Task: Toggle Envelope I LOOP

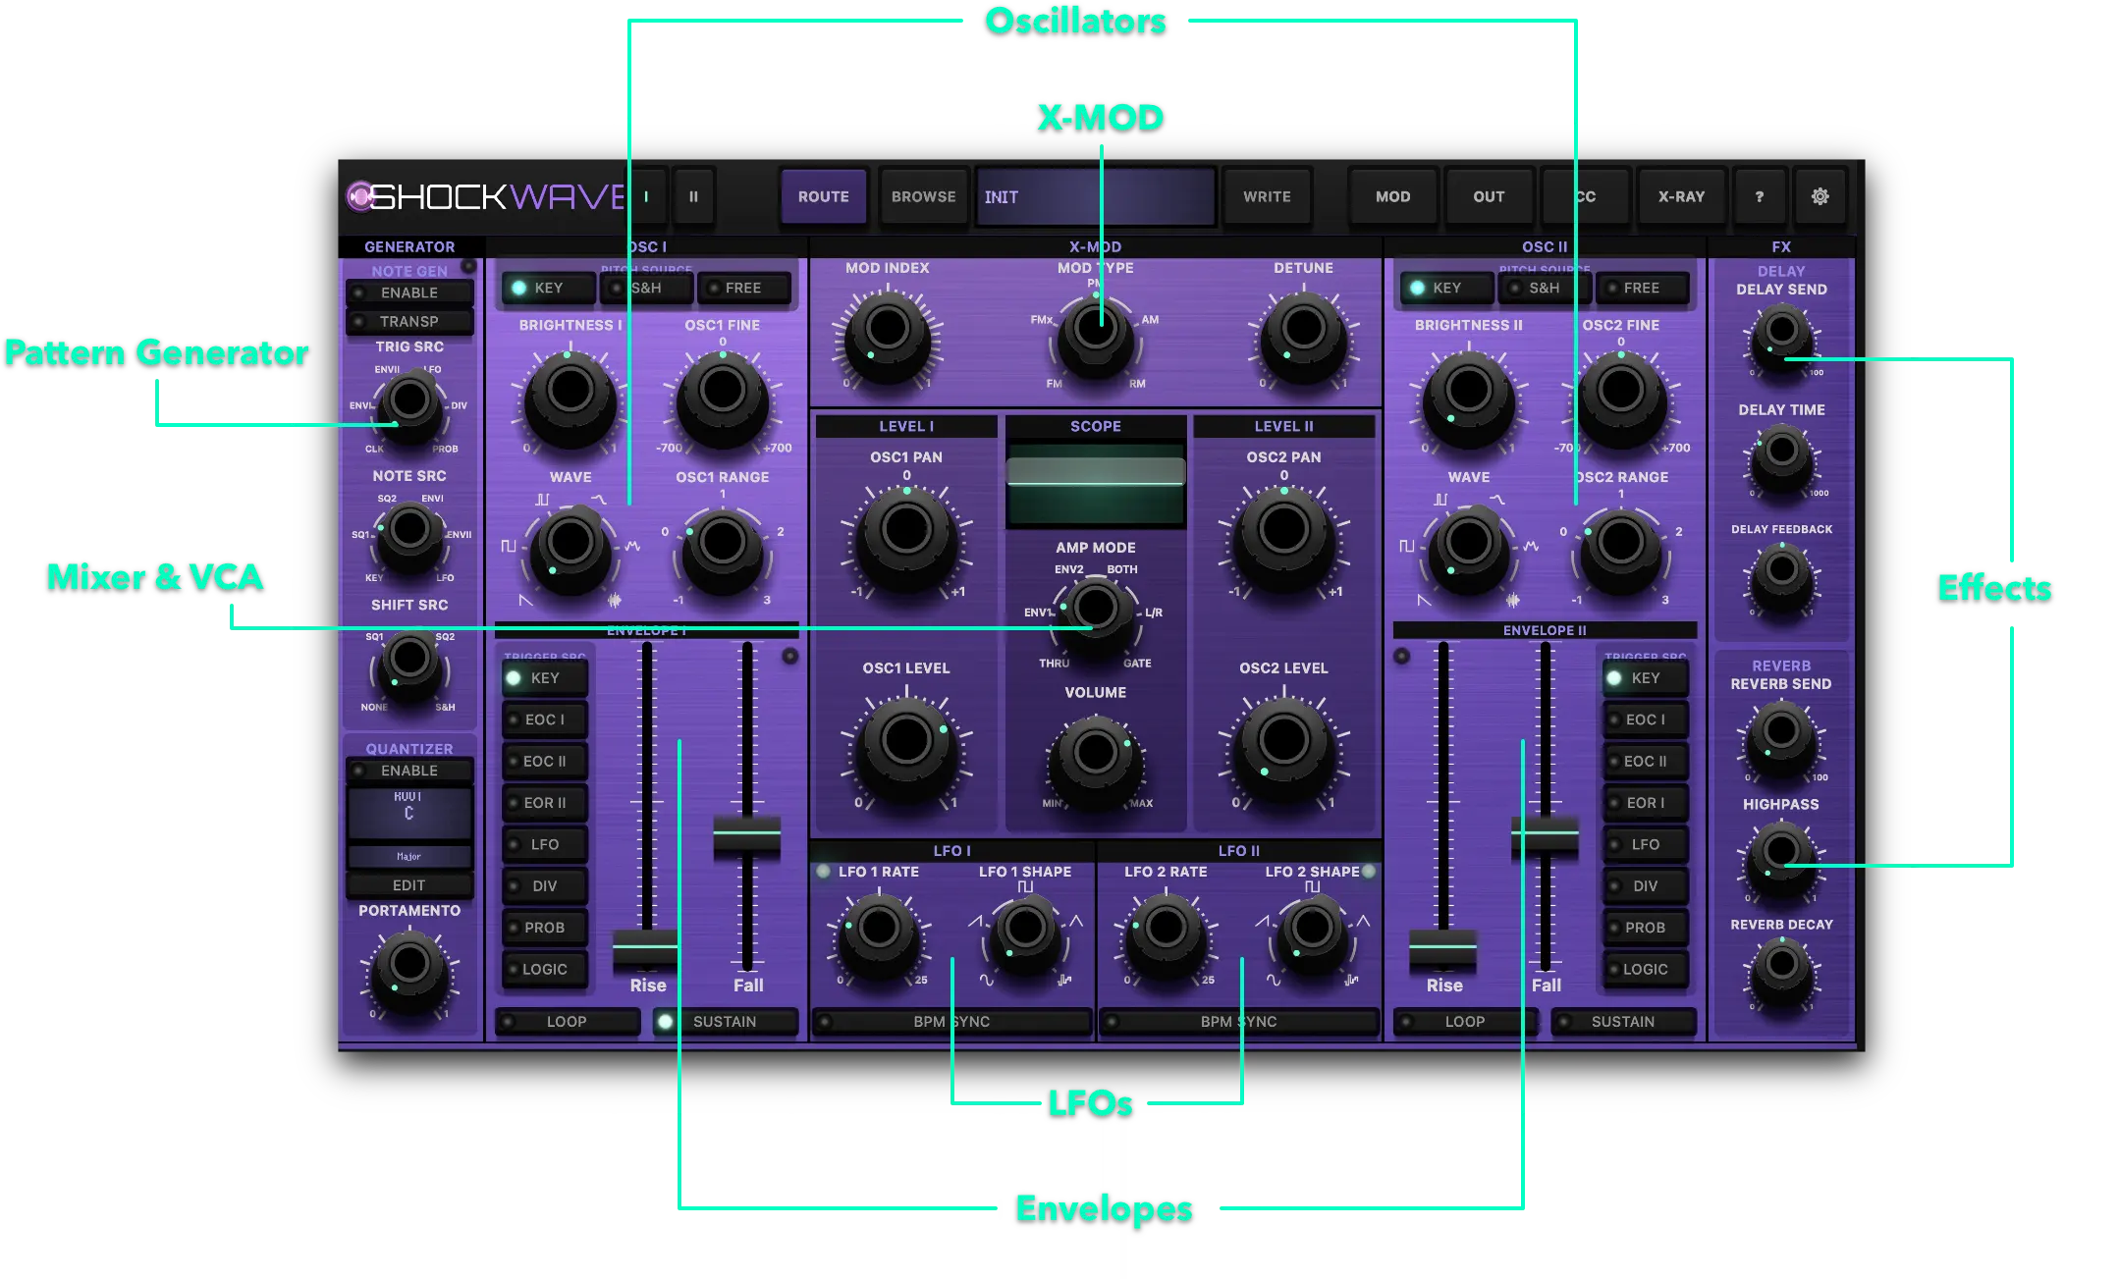Action: click(567, 1022)
